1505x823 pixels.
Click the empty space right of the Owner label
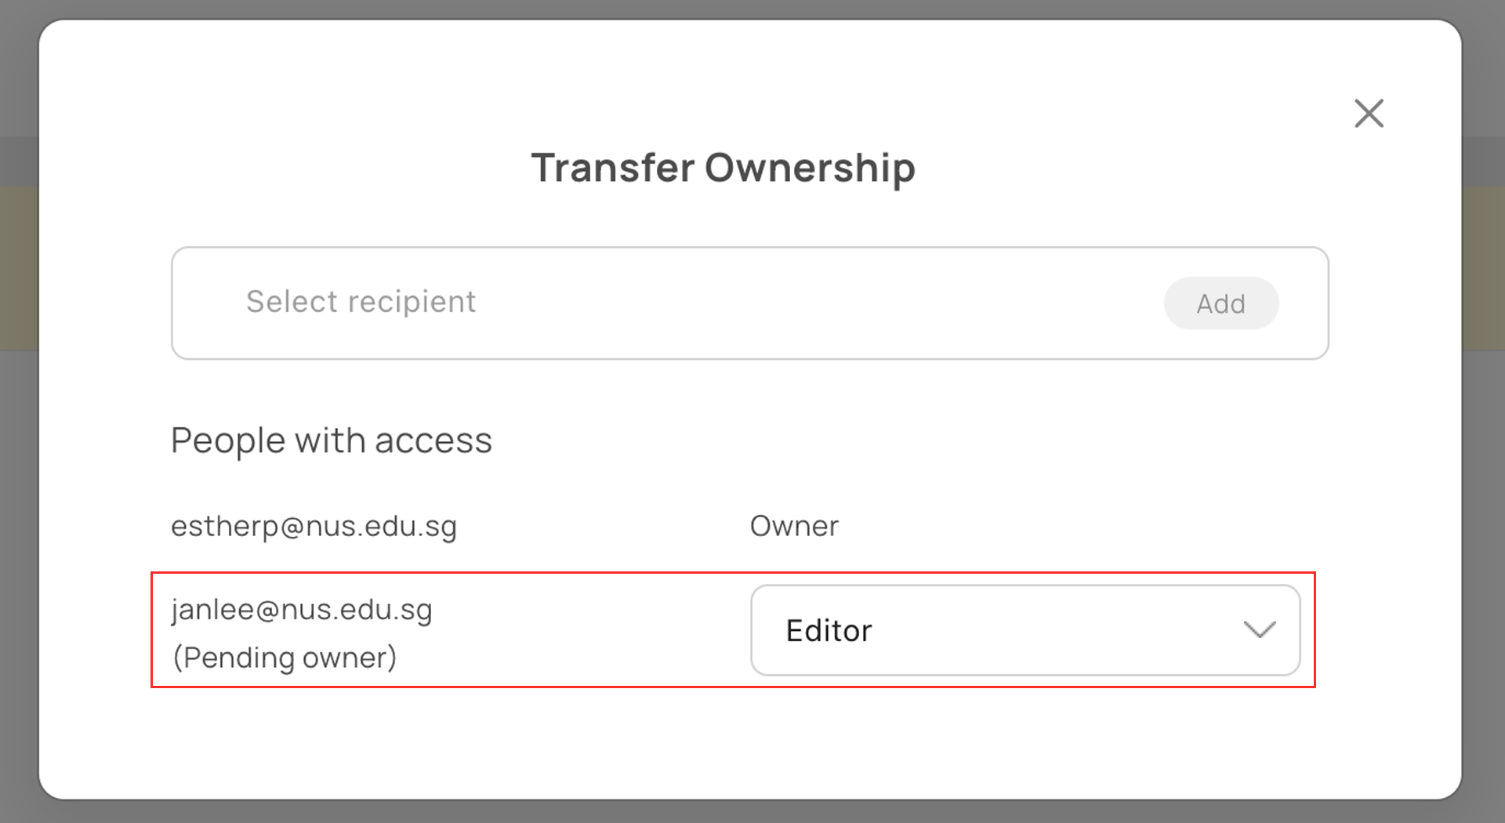[x=1097, y=526]
